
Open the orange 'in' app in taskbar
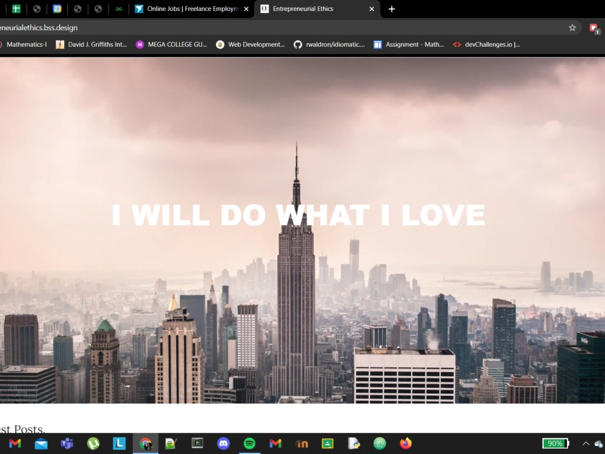[302, 444]
